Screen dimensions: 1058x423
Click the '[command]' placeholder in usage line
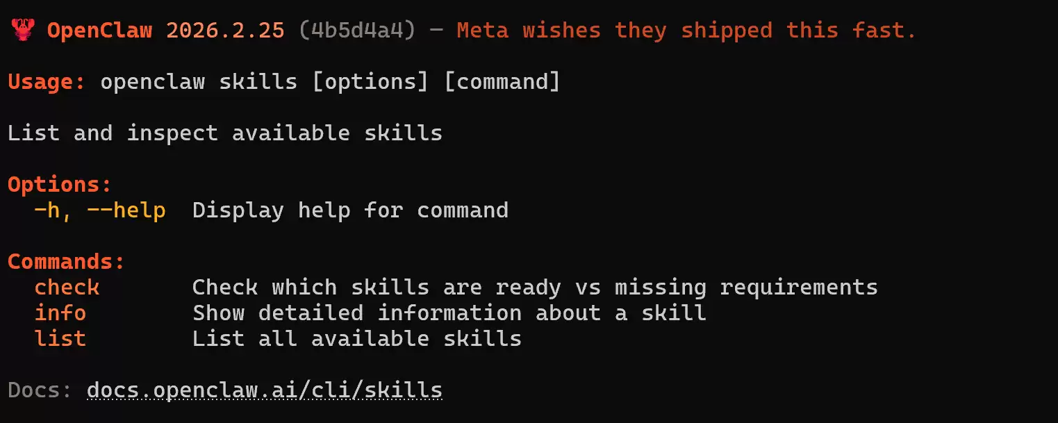pos(502,82)
